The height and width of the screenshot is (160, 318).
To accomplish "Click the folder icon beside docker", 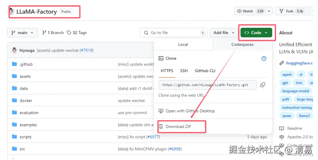I will coord(14,100).
